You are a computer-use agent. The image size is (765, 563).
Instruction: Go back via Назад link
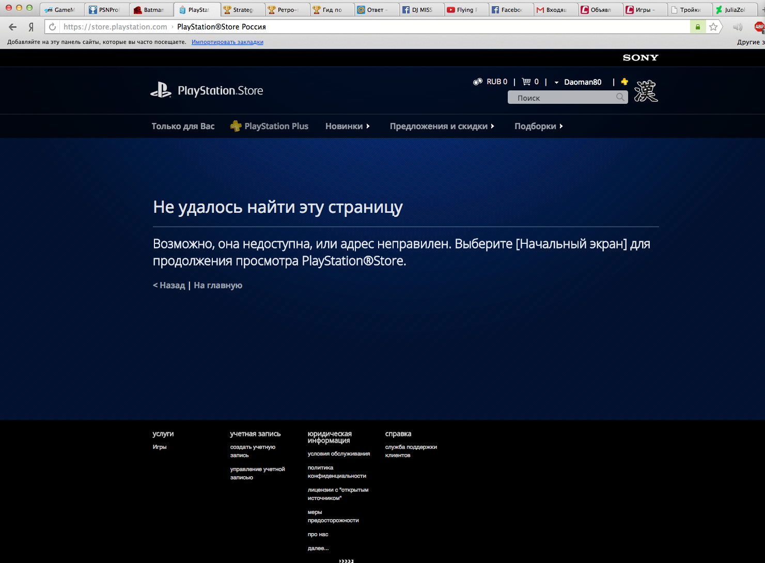[x=169, y=285]
